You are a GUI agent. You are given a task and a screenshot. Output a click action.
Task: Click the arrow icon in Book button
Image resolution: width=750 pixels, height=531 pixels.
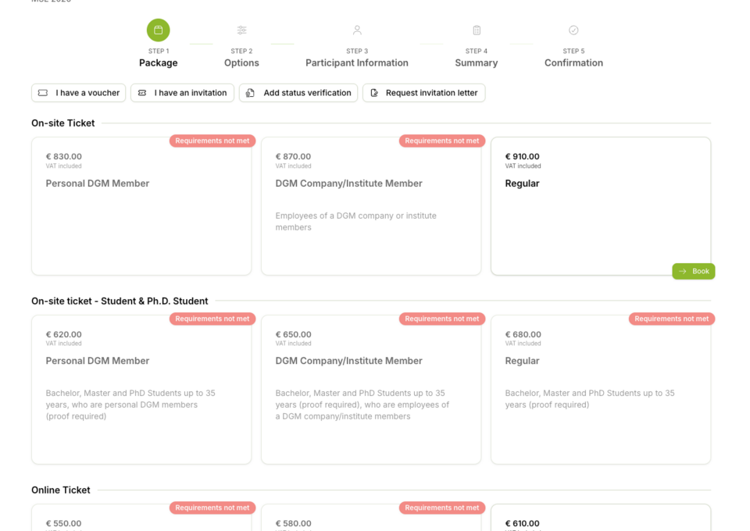click(x=683, y=272)
